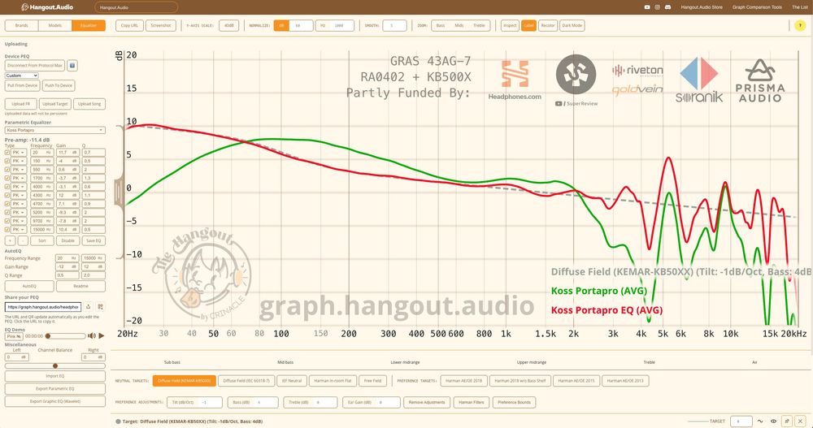813x428 pixels.
Task: Click the Sitranik sponsor logo
Action: pos(699,80)
